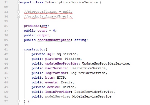Click the 'http' parameter name
The image size is (150, 105).
[x=49, y=78]
